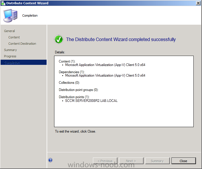
Task: Click the computer icon in wizard header
Action: point(10,15)
